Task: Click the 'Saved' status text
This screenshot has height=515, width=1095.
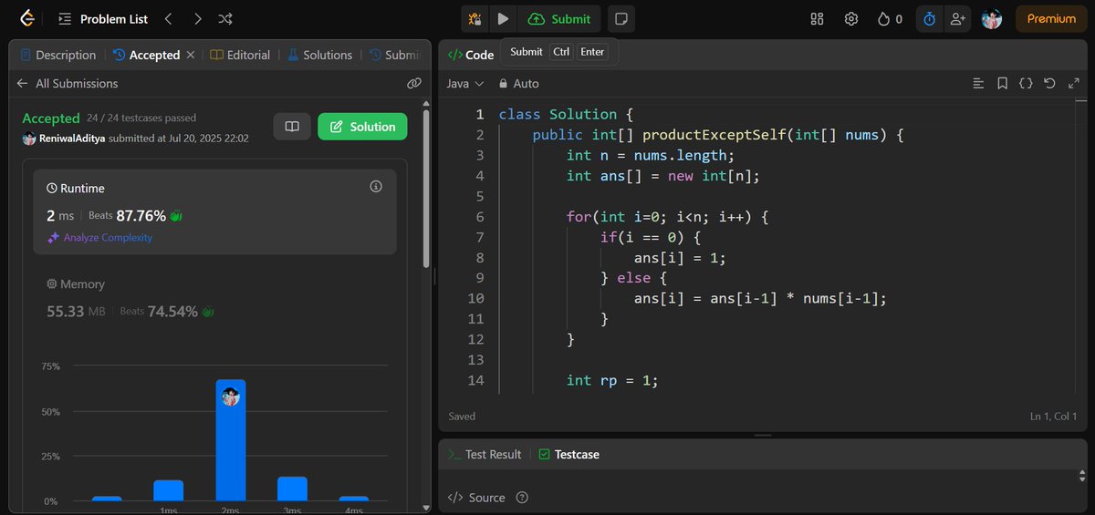Action: coord(462,417)
